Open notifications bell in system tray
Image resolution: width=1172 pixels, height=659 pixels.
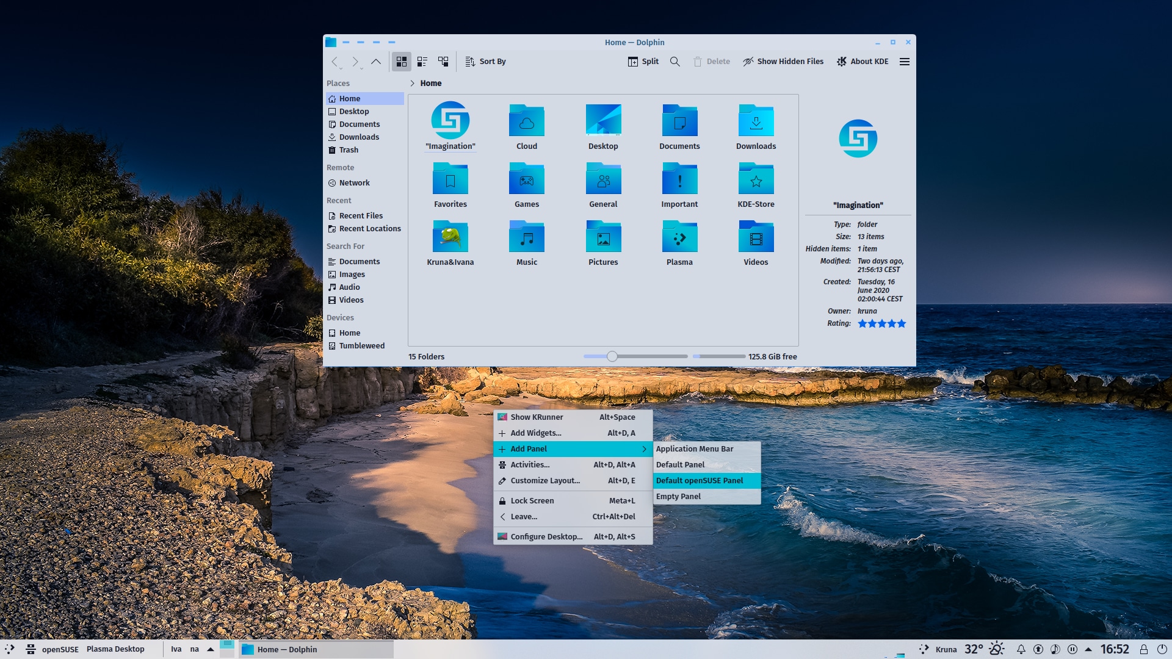pos(1021,649)
